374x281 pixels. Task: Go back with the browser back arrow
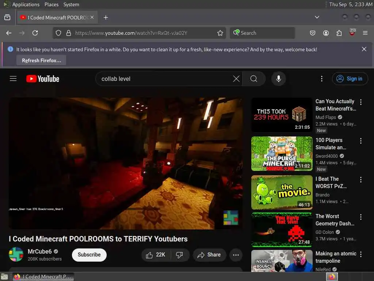click(x=9, y=33)
